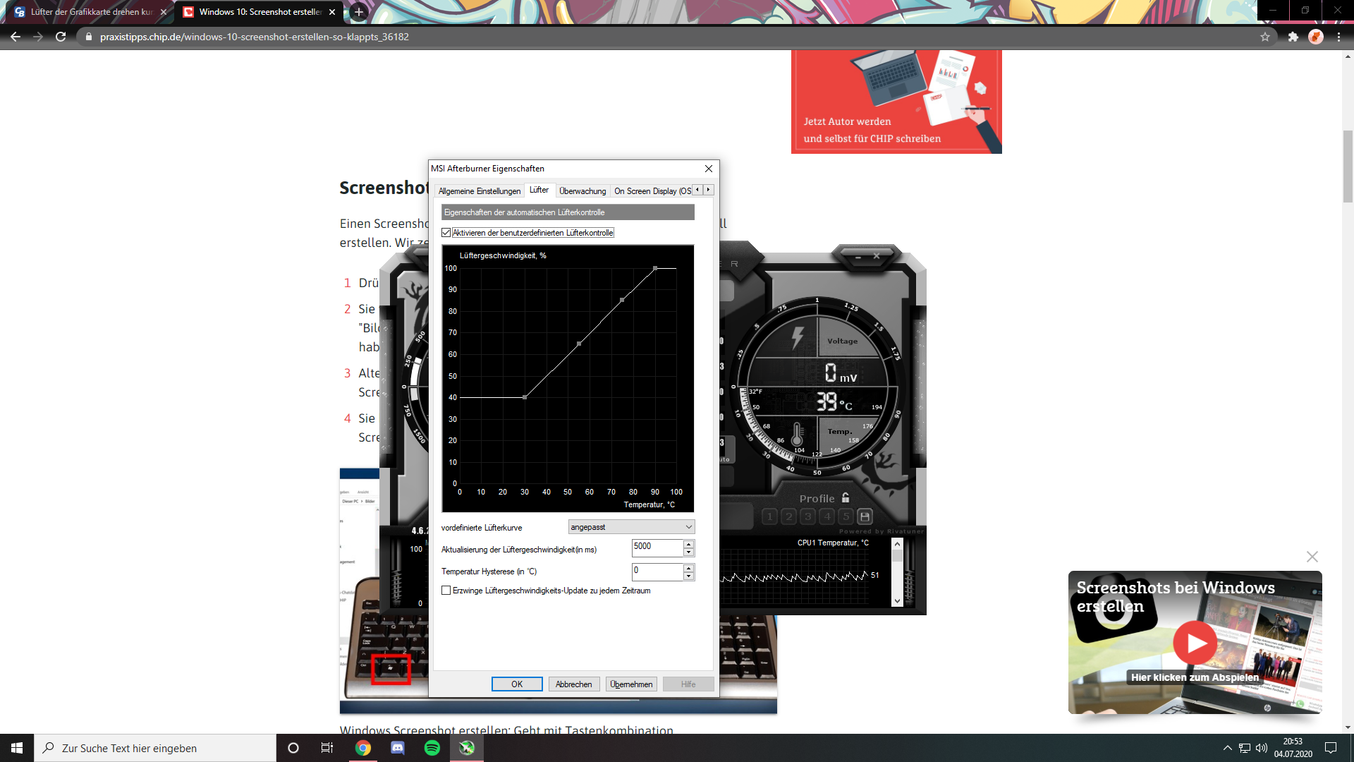
Task: Click the Abbrechen button
Action: point(574,684)
